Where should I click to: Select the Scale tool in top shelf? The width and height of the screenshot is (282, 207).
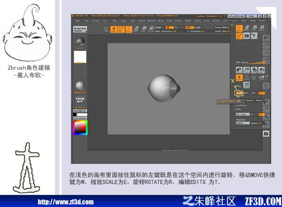click(x=143, y=29)
